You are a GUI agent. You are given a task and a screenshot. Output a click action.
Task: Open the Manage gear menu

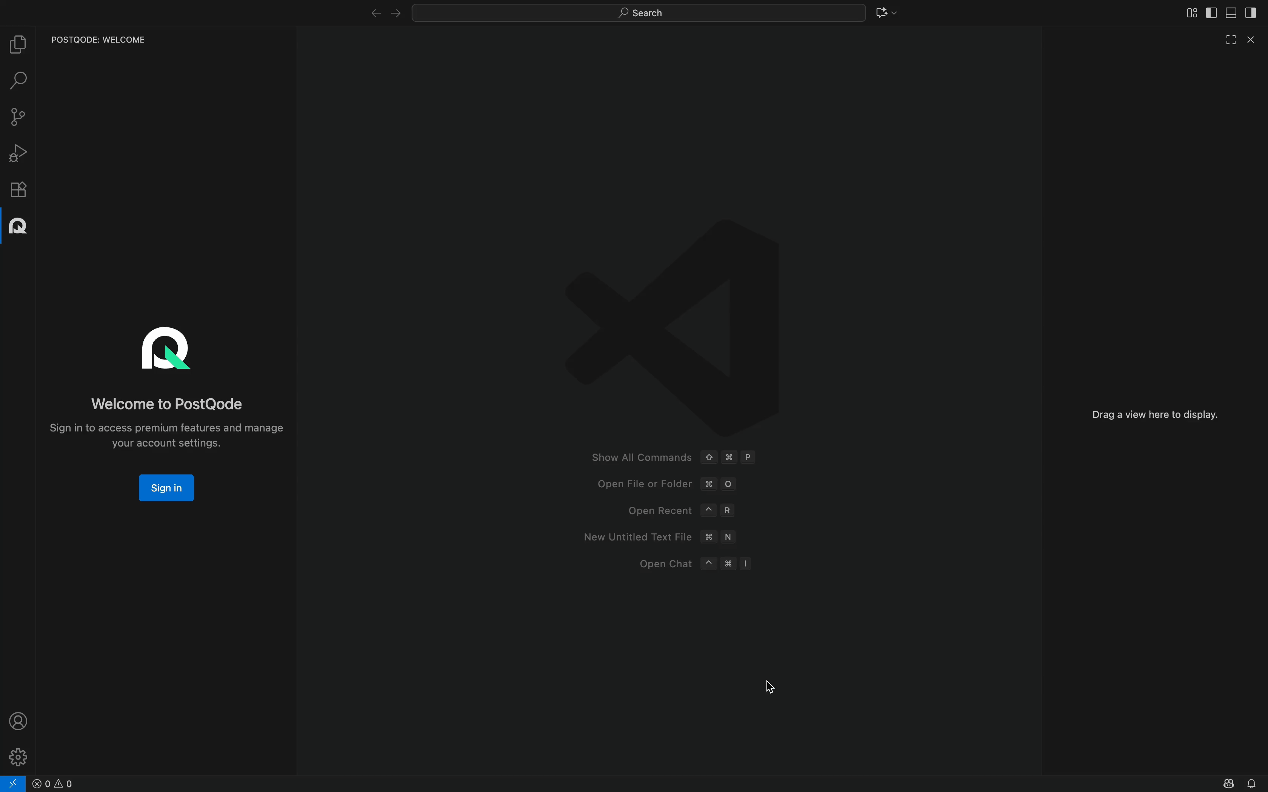click(18, 757)
